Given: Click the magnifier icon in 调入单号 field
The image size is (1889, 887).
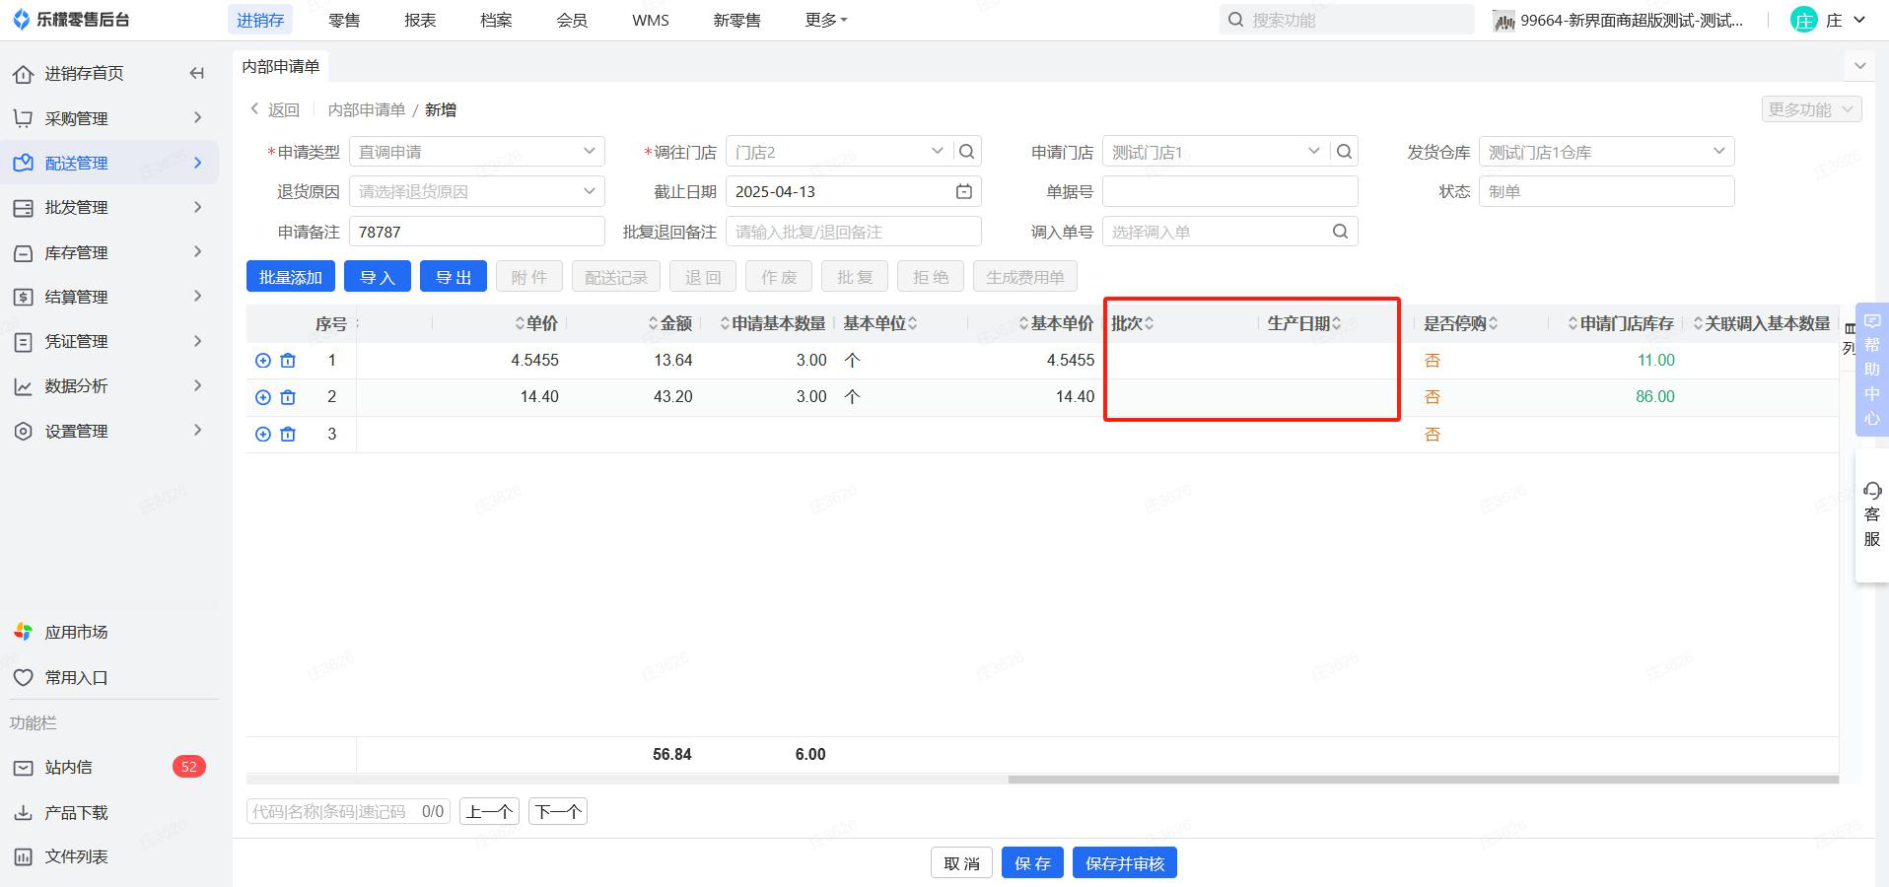Looking at the screenshot, I should pos(1340,232).
